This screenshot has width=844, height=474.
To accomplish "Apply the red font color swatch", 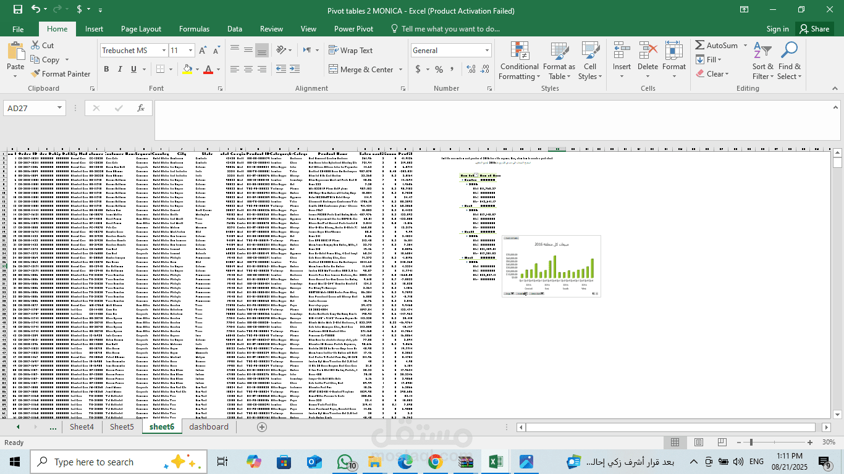I will tap(208, 69).
